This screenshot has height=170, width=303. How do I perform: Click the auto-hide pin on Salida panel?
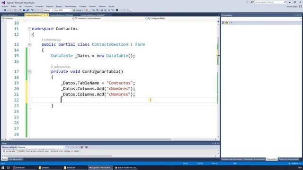pos(215,144)
